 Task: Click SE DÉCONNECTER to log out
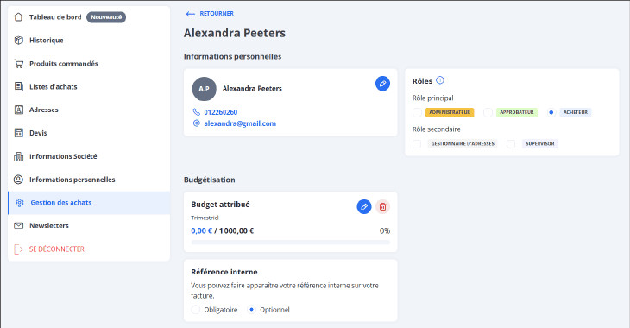[57, 249]
